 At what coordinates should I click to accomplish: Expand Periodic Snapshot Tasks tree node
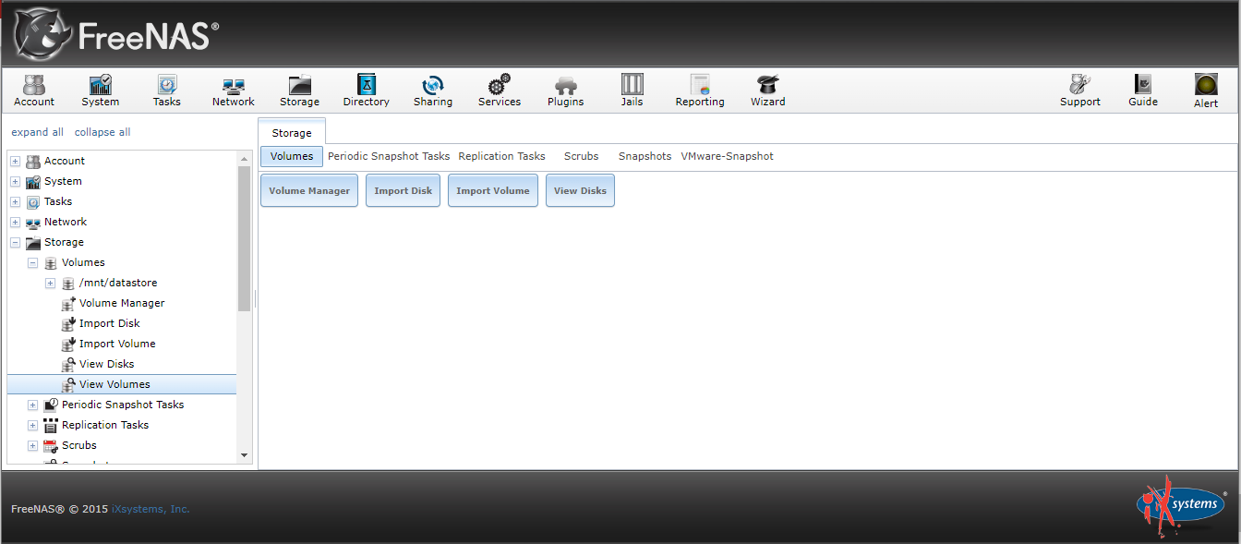(x=33, y=405)
